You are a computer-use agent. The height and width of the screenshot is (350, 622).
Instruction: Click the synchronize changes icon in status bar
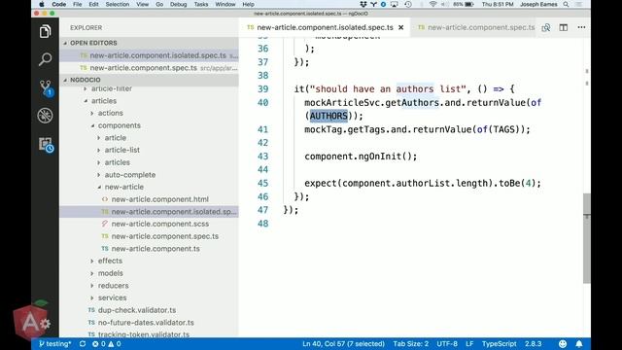click(x=82, y=343)
